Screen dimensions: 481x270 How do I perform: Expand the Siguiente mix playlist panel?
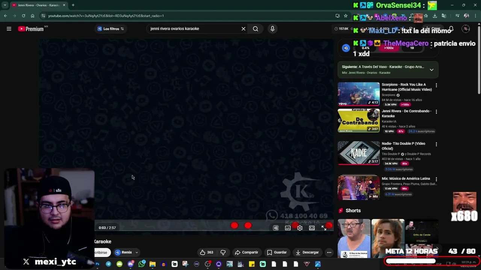tap(431, 70)
